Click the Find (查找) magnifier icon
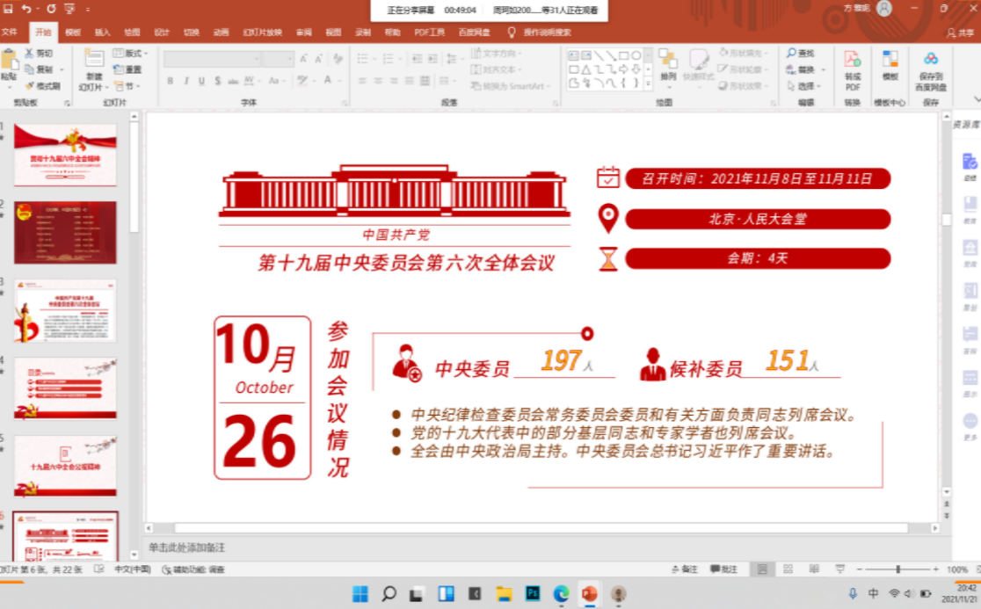Image resolution: width=981 pixels, height=609 pixels. coord(792,54)
